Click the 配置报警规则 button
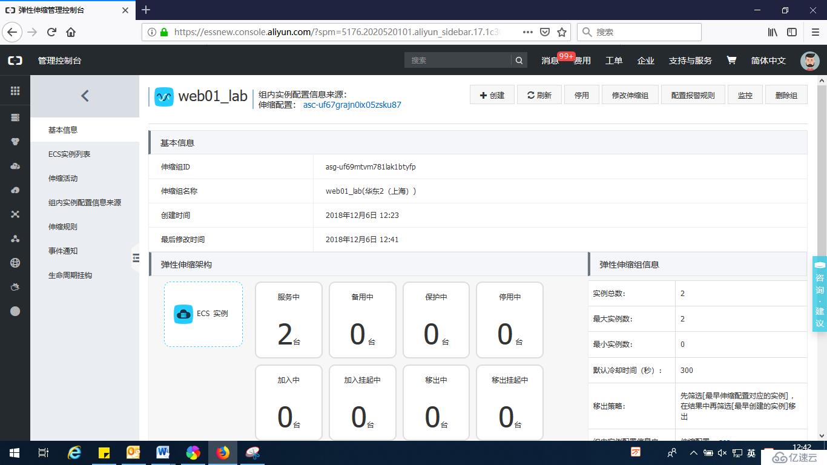827x465 pixels. pyautogui.click(x=693, y=95)
